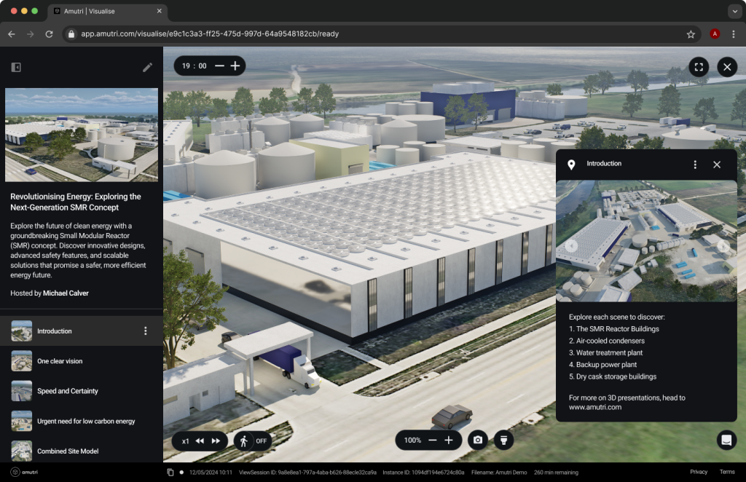Take a screenshot with camera icon
Image resolution: width=746 pixels, height=482 pixels.
tap(477, 440)
